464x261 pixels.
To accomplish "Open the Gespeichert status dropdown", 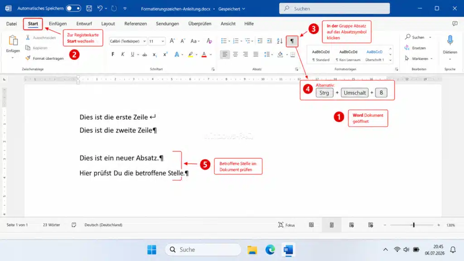I will 232,9.
